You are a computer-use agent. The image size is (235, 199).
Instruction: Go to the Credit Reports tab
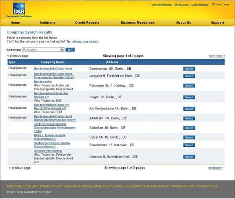tap(87, 22)
